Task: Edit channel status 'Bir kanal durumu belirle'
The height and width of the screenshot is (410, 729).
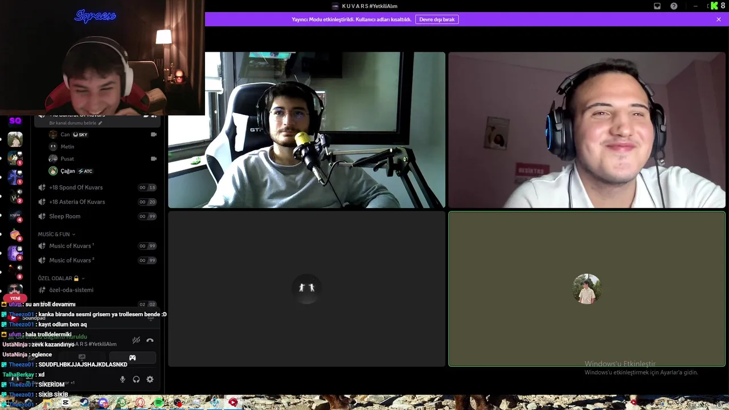Action: [x=76, y=123]
